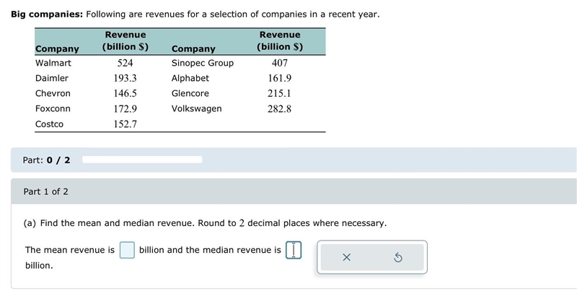This screenshot has height=299, width=577.
Task: Click the right Company column header
Action: coord(193,48)
